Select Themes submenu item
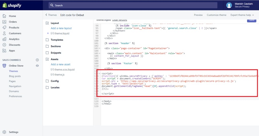The width and height of the screenshot is (259, 136). click(13, 71)
